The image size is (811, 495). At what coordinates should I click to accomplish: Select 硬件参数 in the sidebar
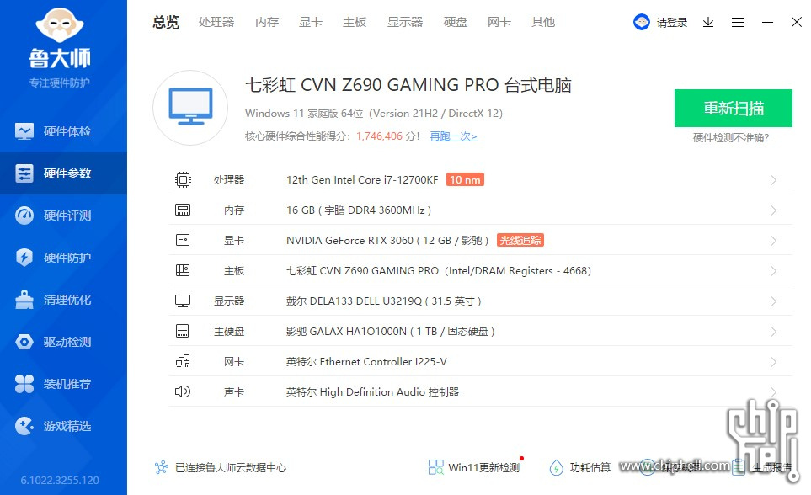point(63,173)
